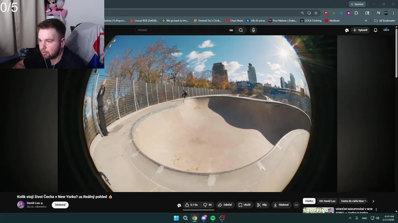Viewport: 398px width, 223px height.
Task: Click the tray microphone icon
Action: (357, 218)
